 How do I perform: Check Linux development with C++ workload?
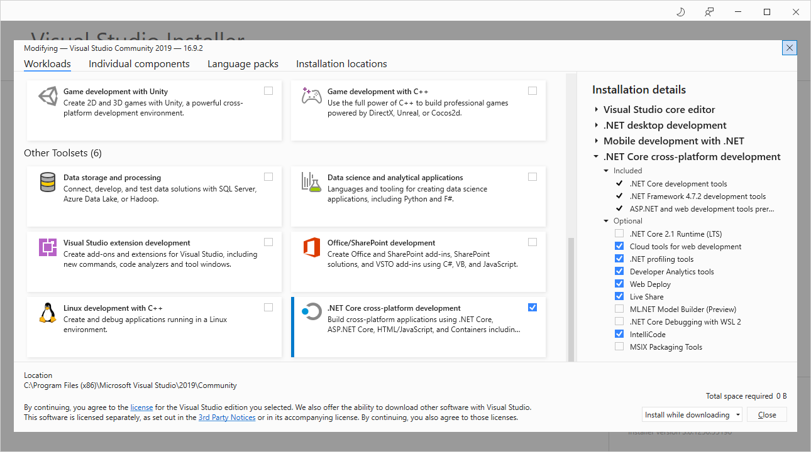tap(268, 308)
